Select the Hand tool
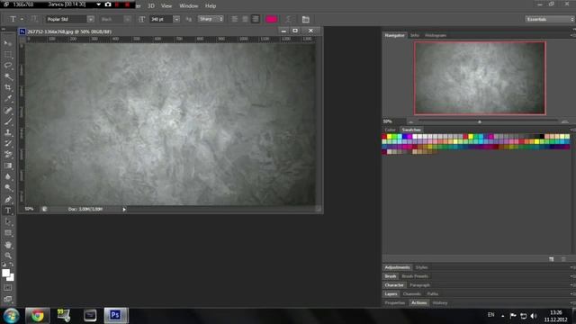This screenshot has height=324, width=576. tap(8, 245)
